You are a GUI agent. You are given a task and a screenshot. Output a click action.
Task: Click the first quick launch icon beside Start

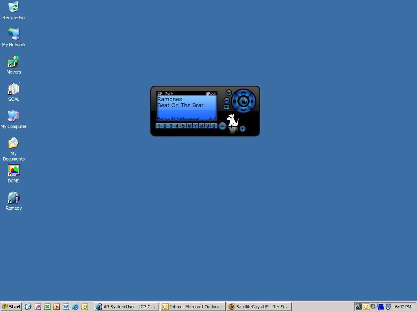pos(29,307)
